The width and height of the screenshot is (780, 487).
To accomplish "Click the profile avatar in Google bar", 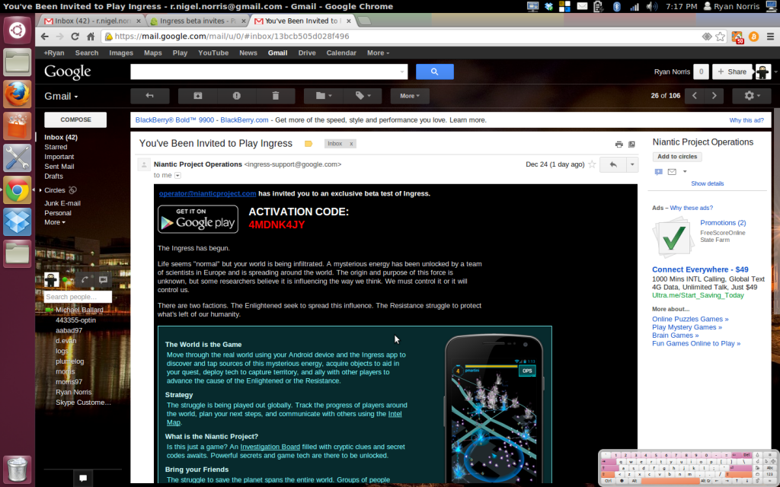I will [762, 72].
